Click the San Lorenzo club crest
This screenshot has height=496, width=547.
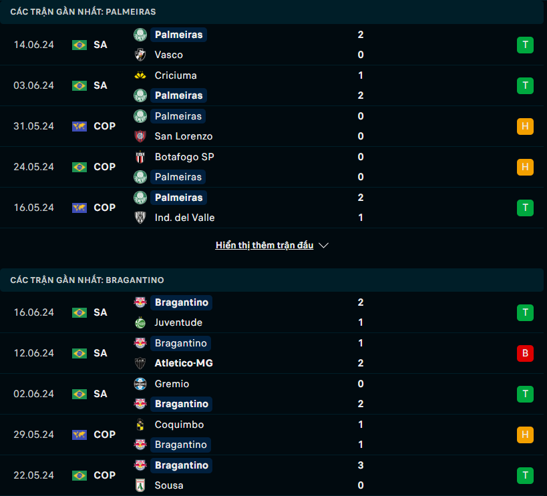(x=140, y=136)
